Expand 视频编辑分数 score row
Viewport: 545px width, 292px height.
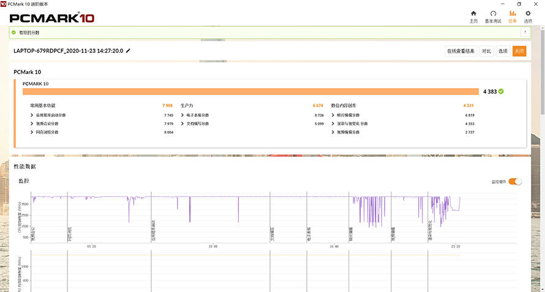pos(333,132)
